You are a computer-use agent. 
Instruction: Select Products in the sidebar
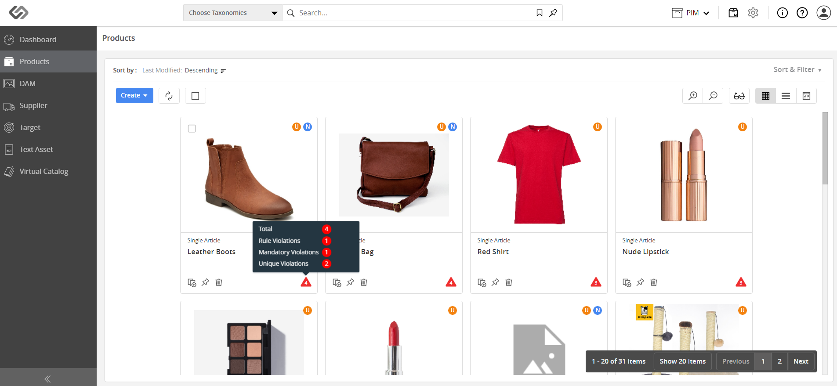[x=48, y=61]
